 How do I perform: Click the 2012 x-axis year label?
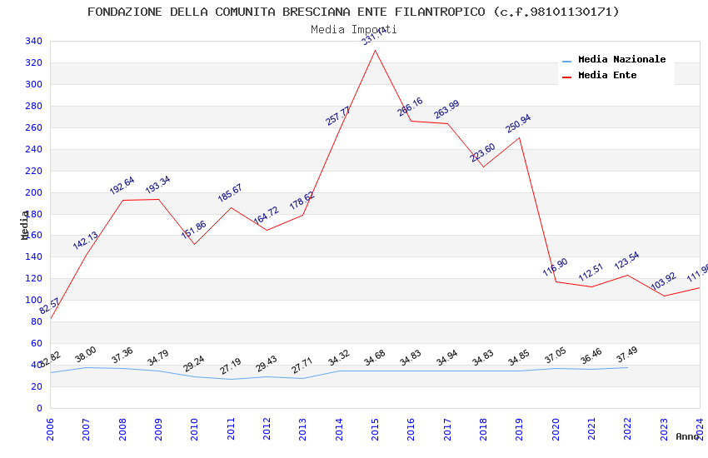click(267, 429)
